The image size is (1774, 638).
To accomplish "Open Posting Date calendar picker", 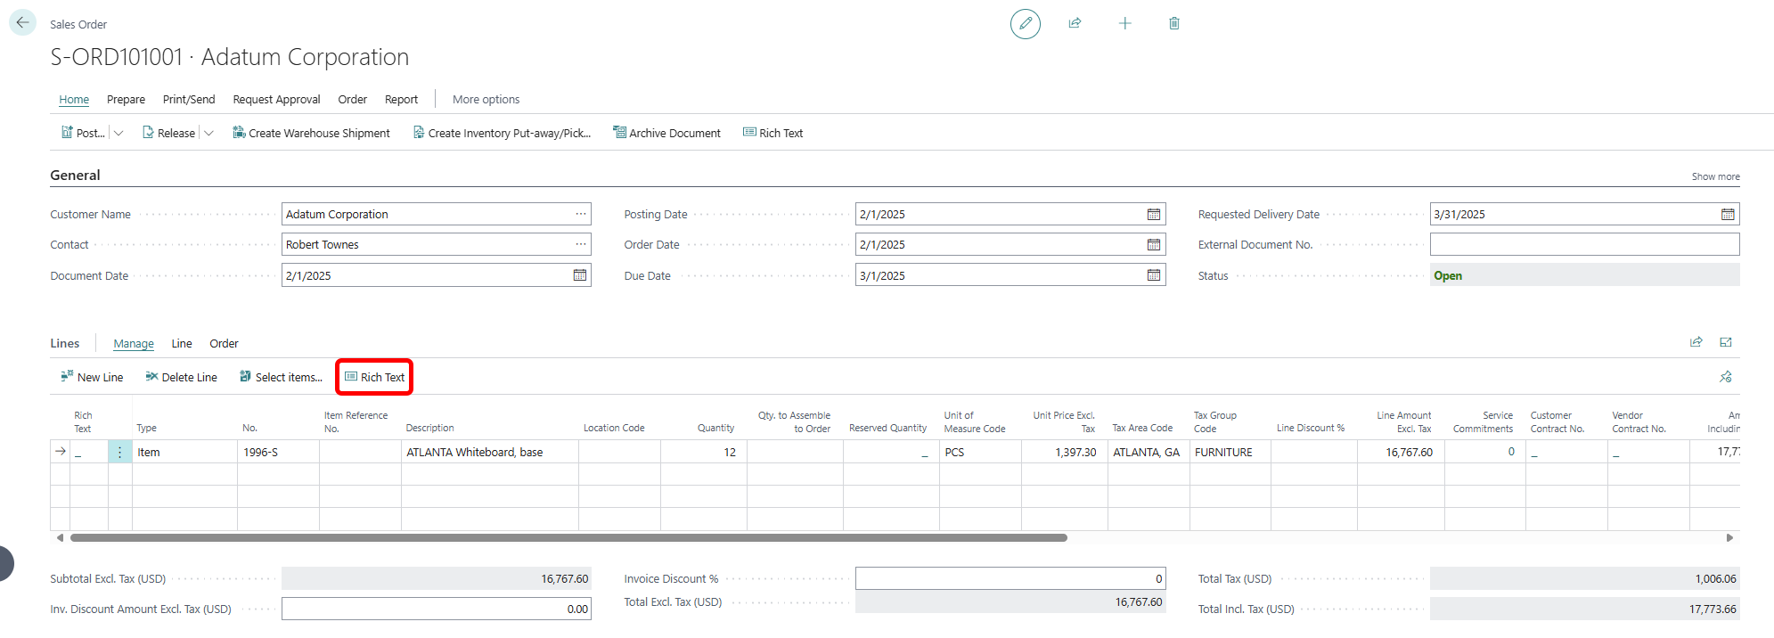I will tap(1153, 215).
